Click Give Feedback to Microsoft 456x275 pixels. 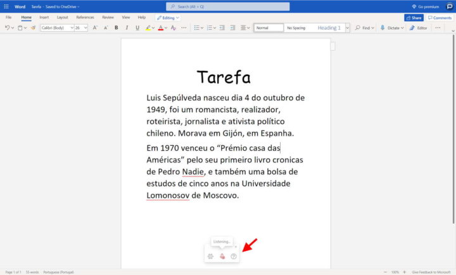pos(431,272)
